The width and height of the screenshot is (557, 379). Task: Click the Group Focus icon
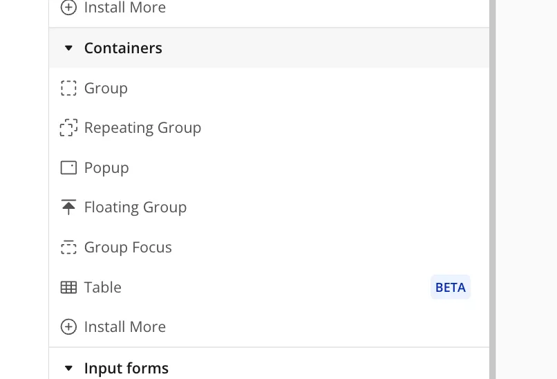[68, 248]
